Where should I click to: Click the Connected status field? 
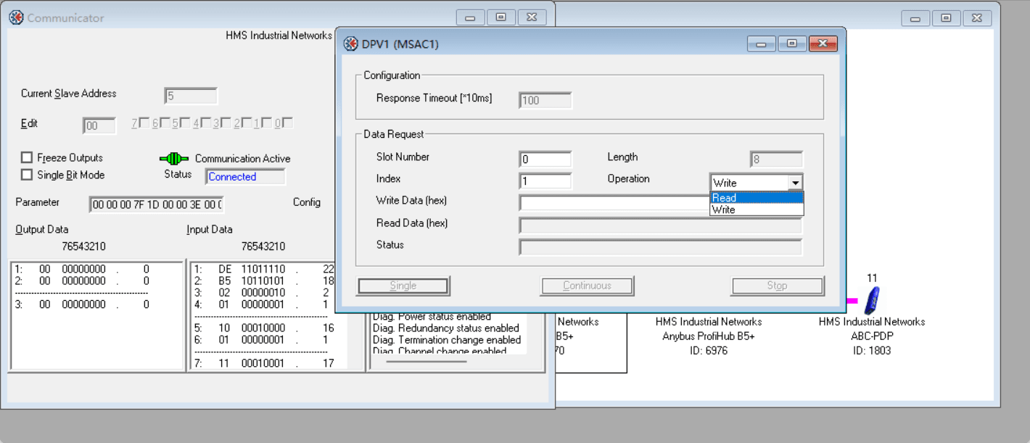pyautogui.click(x=246, y=176)
